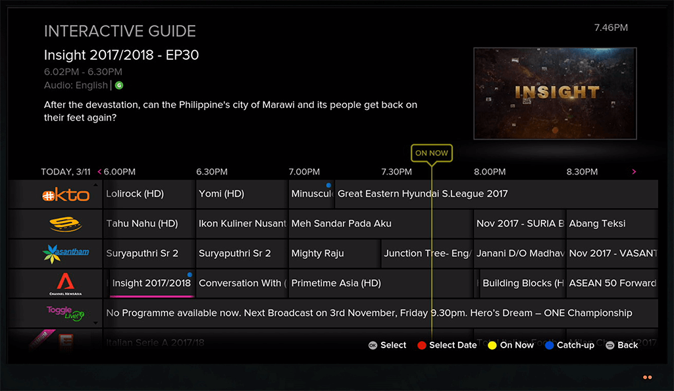Viewport: 674px width, 391px height.
Task: Go to later times with right arrow
Action: (x=634, y=172)
